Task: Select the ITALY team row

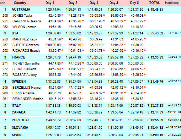Action: (x=90, y=106)
